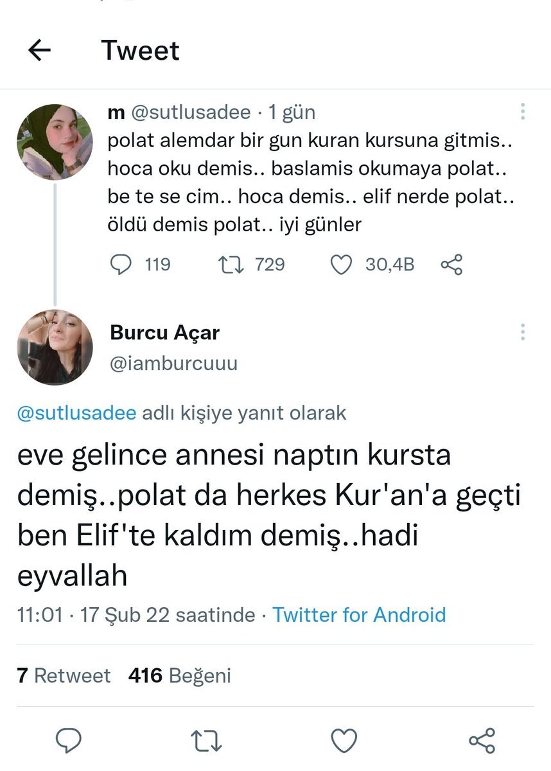This screenshot has height=771, width=551.
Task: Tap the back arrow icon
Action: [x=40, y=51]
